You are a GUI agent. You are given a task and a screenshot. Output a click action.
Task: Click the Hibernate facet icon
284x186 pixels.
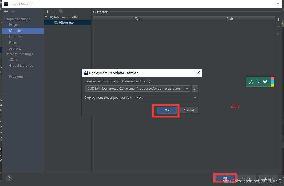coord(56,23)
